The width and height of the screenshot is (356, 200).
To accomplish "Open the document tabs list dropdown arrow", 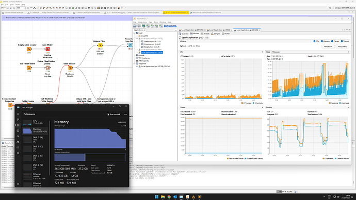I will 347,30.
